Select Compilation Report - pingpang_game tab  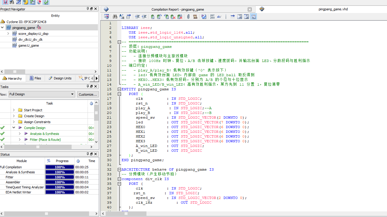coord(178,9)
